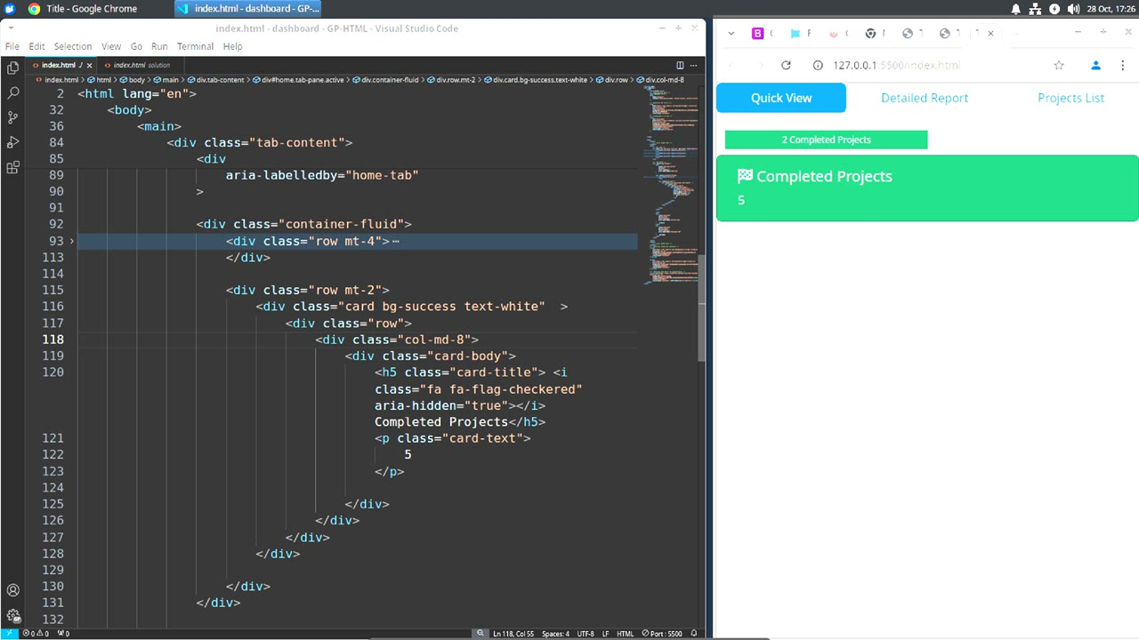Open the network status tray icon
The height and width of the screenshot is (640, 1139).
tap(1035, 9)
